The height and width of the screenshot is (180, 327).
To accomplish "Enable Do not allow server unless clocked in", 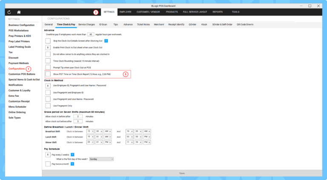I will 48,54.
